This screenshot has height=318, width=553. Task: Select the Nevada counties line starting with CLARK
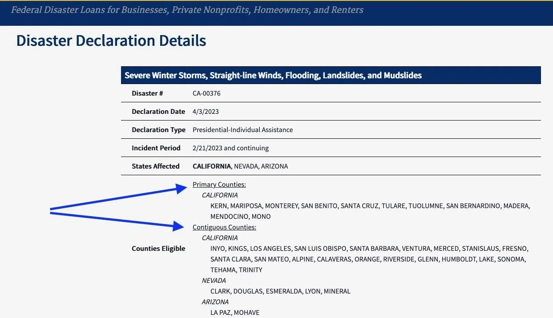(x=280, y=291)
